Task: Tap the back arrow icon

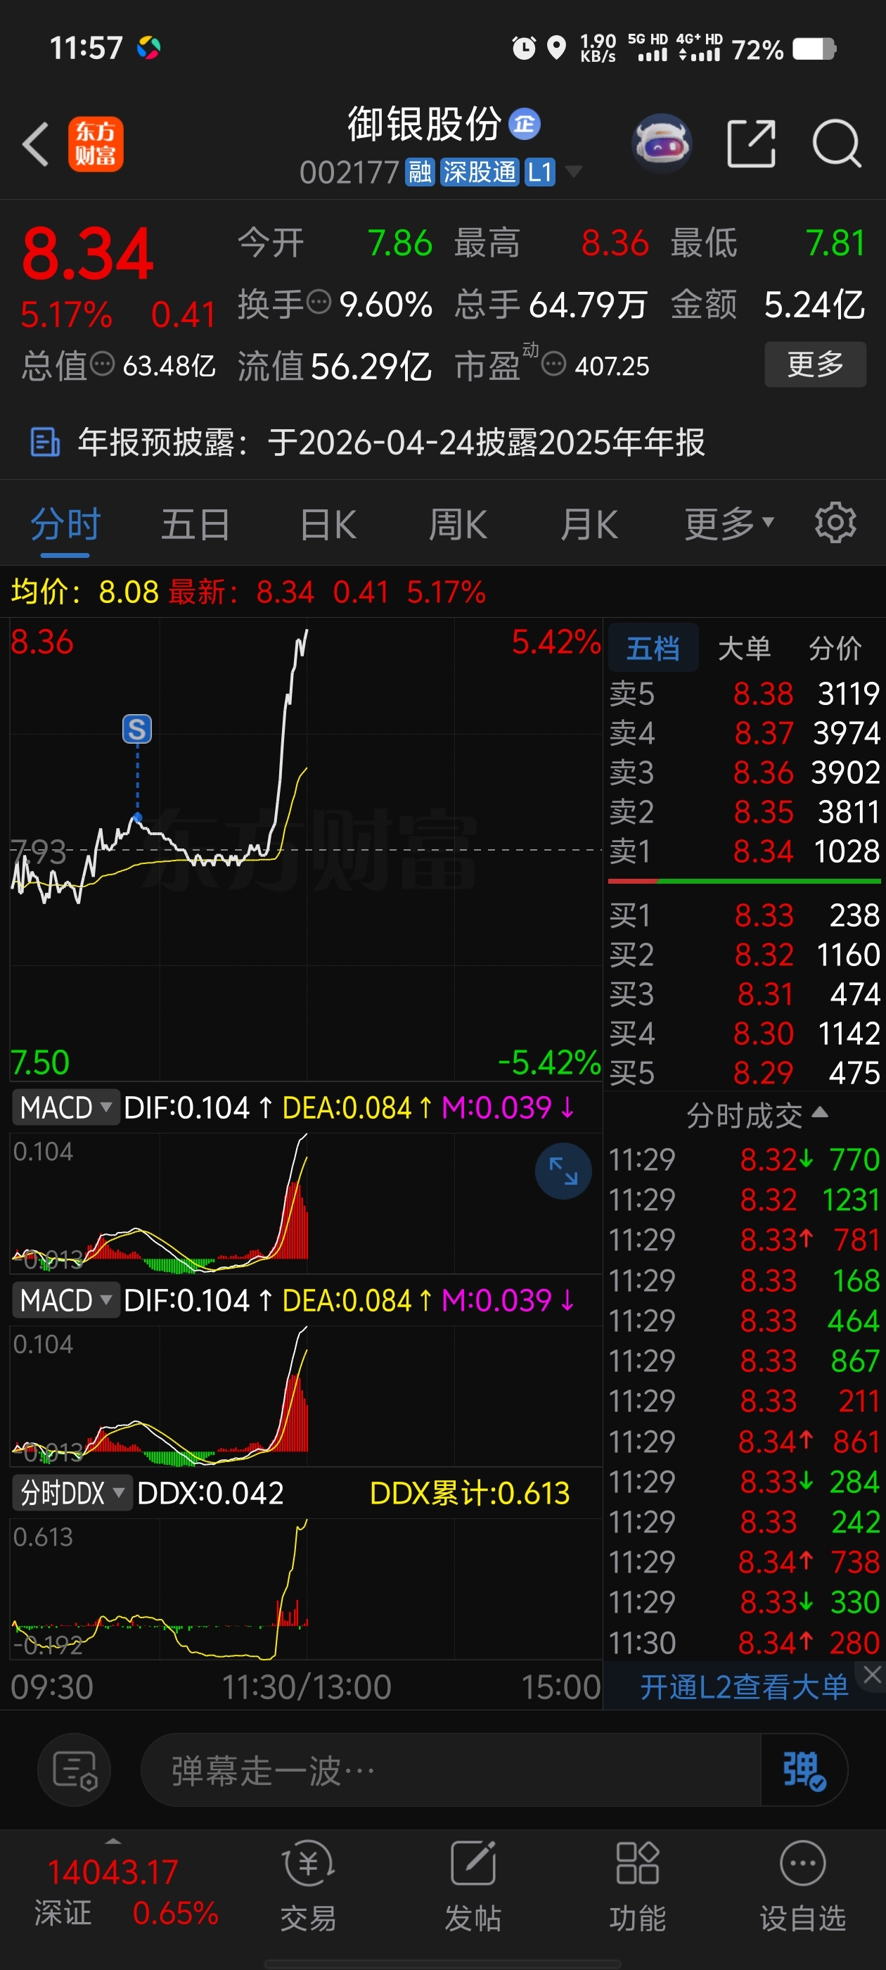Action: coord(36,144)
